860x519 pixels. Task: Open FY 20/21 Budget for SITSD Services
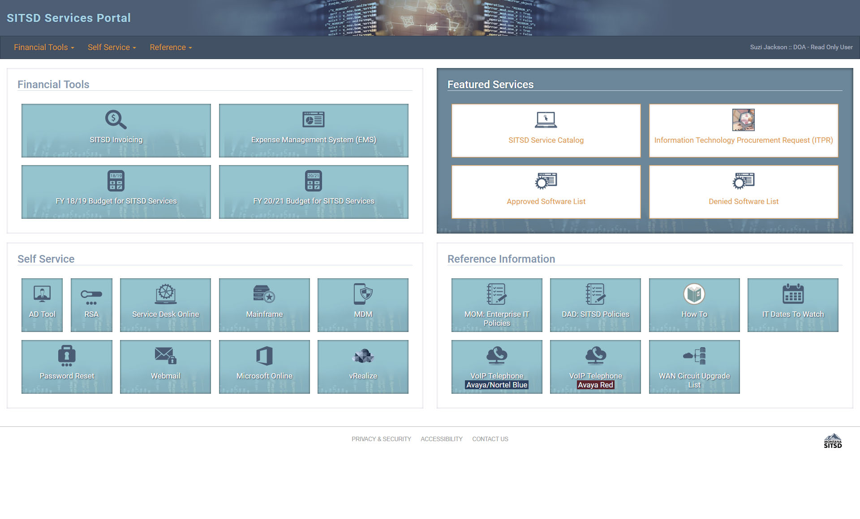313,191
